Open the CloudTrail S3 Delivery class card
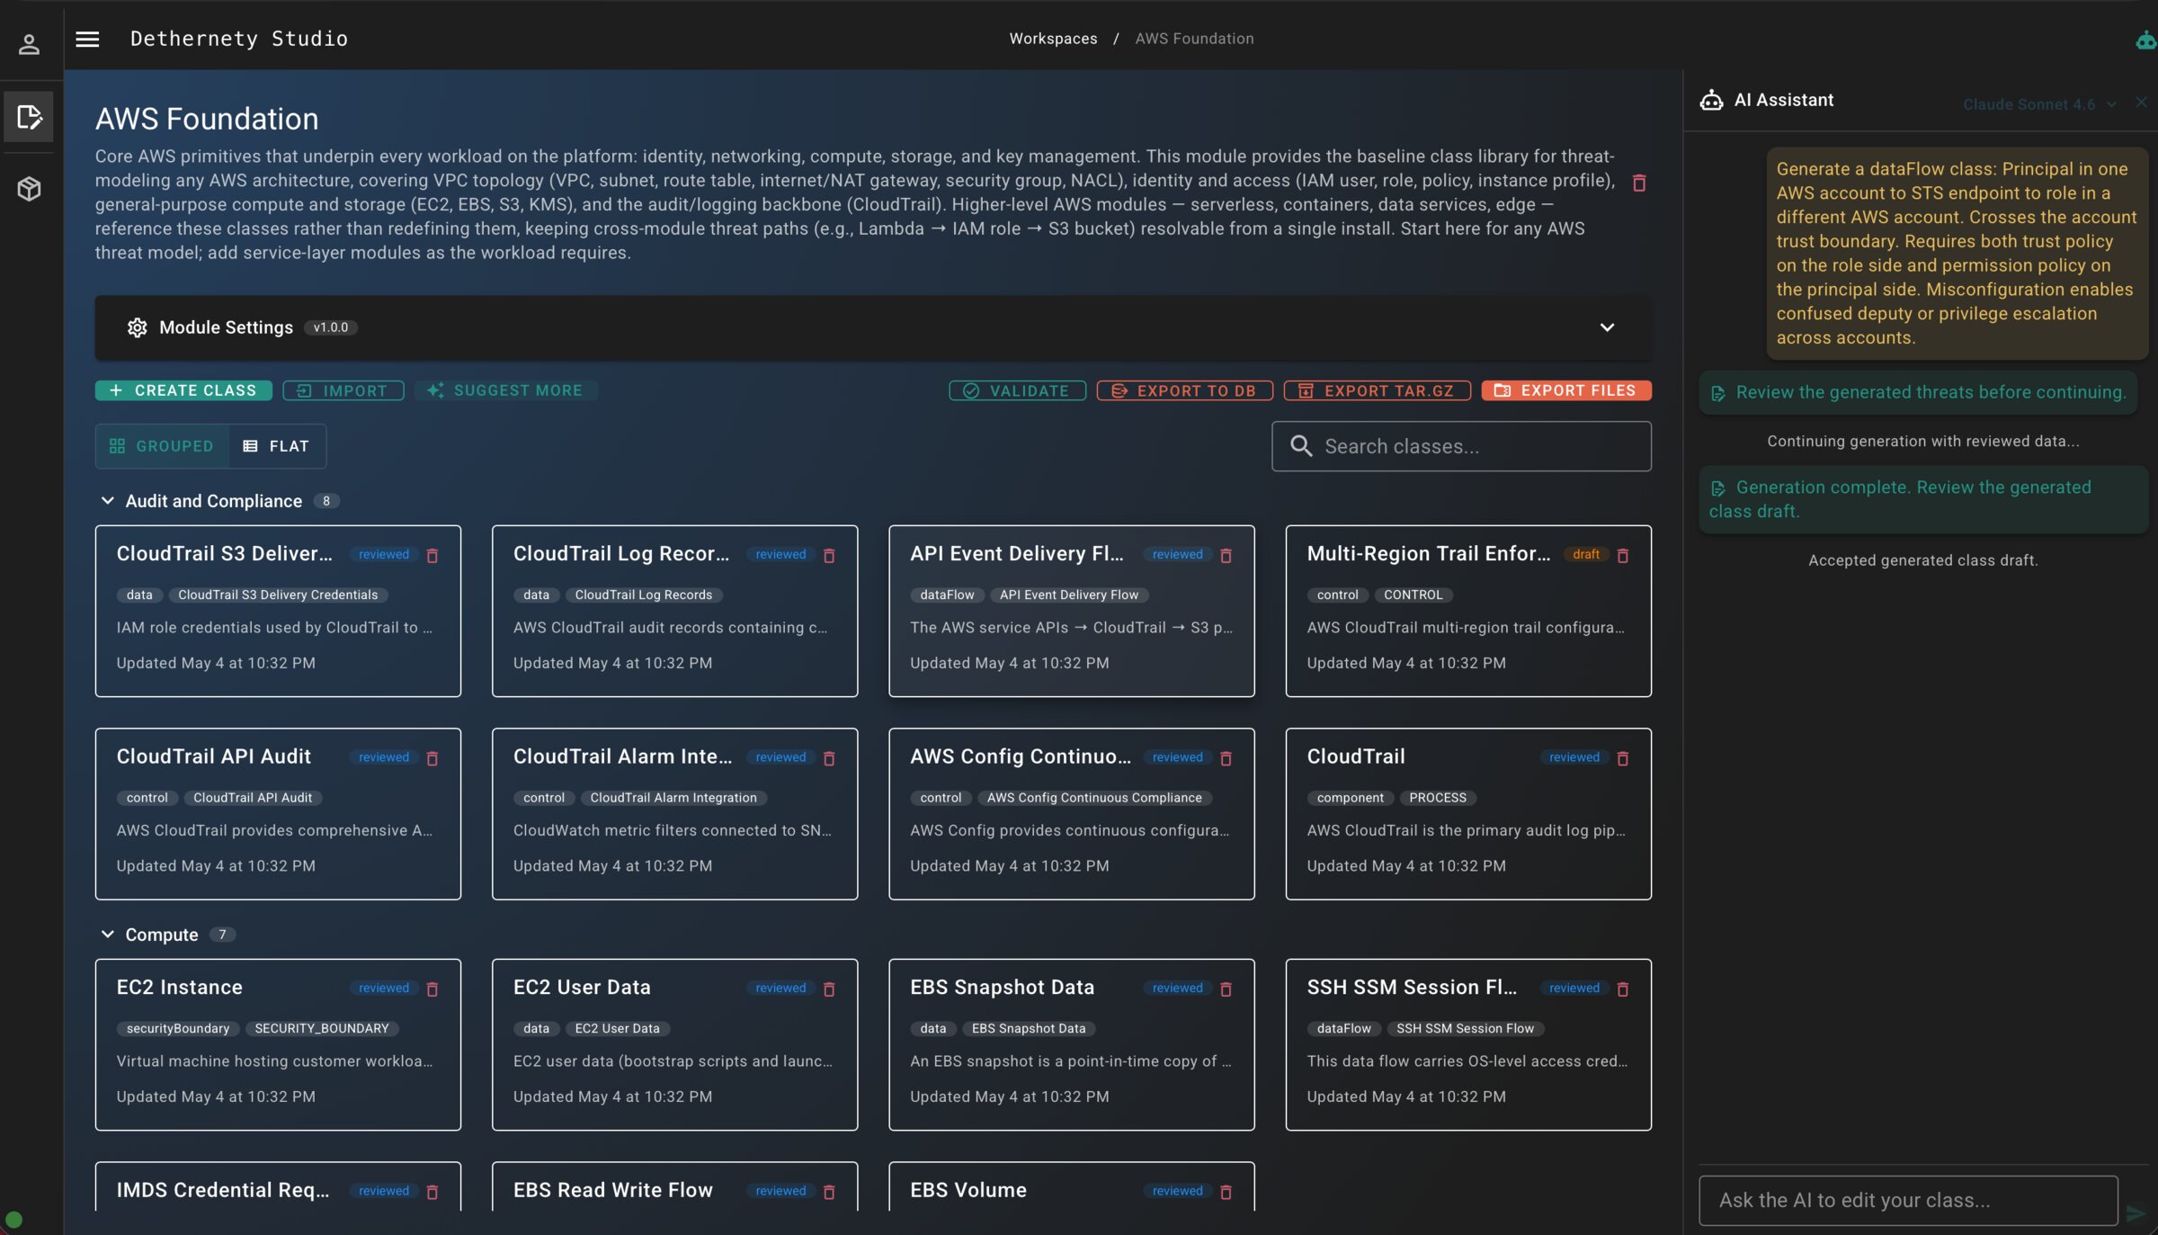Viewport: 2158px width, 1235px height. pos(278,611)
